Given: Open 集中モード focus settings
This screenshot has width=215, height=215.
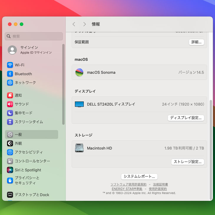Looking at the screenshot, I should (23, 113).
